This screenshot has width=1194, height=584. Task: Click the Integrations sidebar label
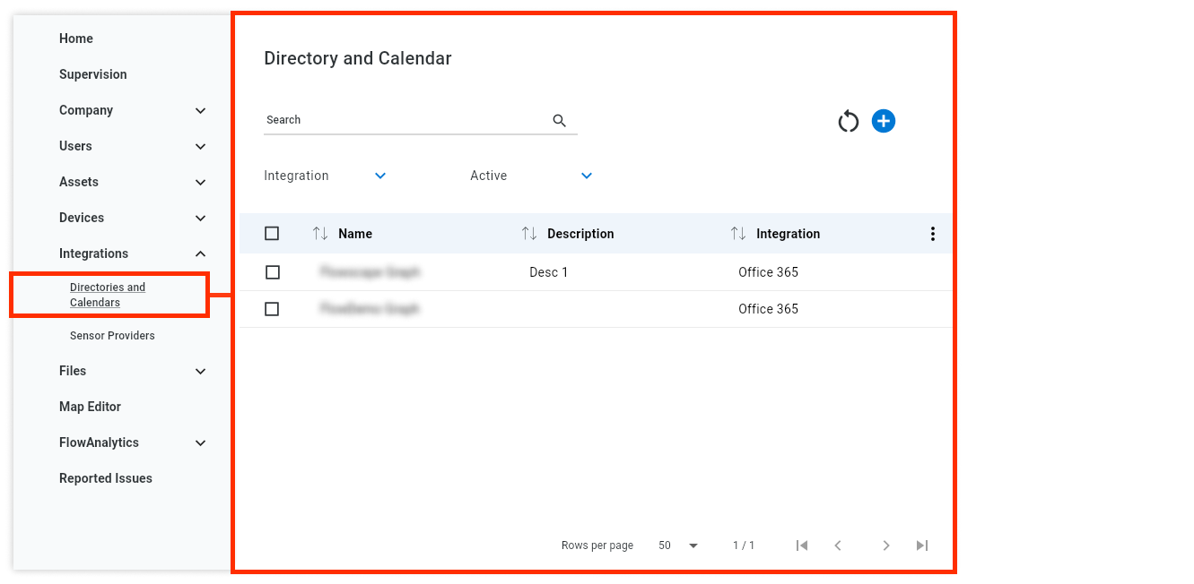pos(93,253)
